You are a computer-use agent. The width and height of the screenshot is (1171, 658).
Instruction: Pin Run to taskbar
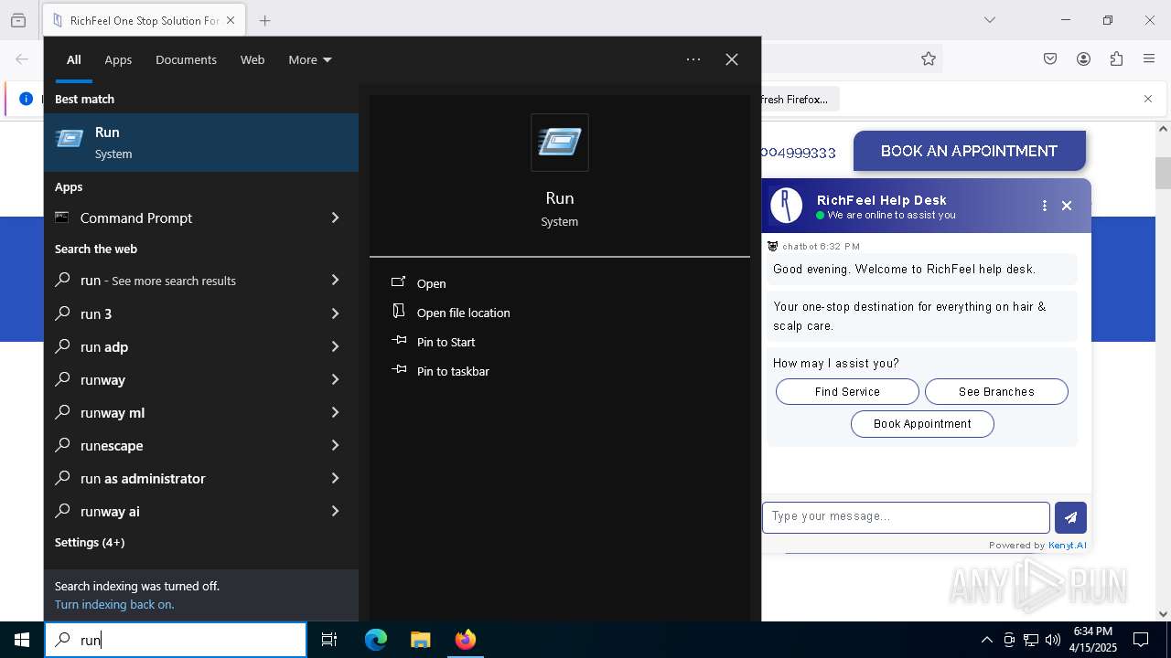click(453, 371)
